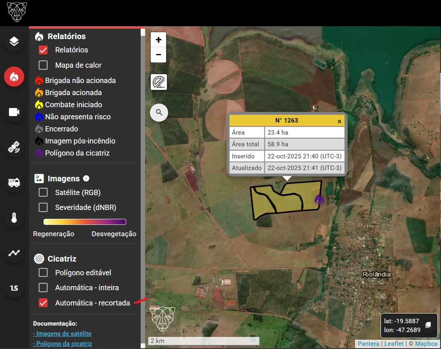
Task: Zoom out on the map
Action: click(158, 55)
